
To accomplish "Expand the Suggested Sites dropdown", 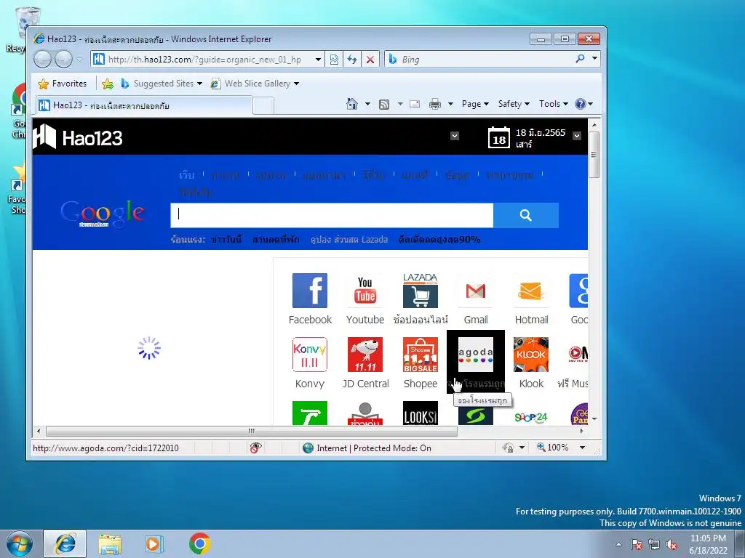I will [x=199, y=84].
